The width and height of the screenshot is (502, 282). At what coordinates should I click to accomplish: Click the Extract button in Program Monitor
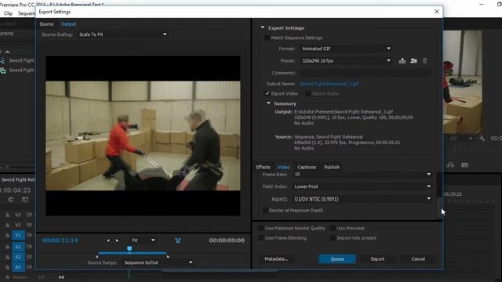click(x=450, y=165)
